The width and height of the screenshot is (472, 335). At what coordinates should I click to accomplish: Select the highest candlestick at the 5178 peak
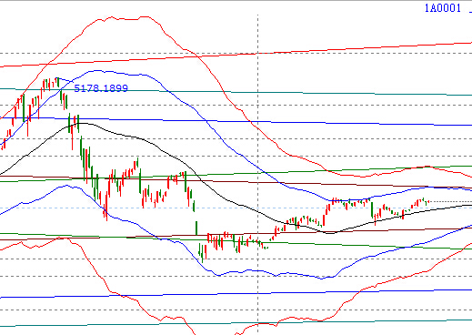57,82
